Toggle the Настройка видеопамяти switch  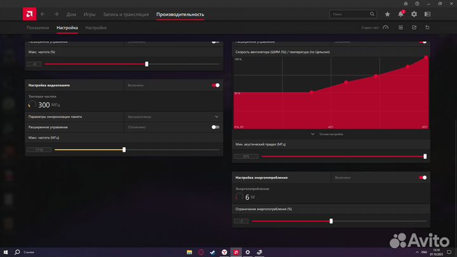point(216,86)
